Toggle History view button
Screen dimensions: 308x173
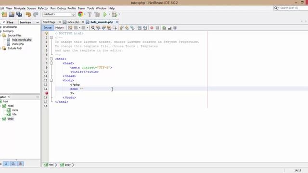coord(59,28)
